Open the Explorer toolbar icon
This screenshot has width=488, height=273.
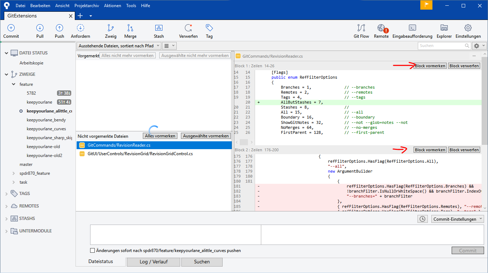[x=444, y=28]
